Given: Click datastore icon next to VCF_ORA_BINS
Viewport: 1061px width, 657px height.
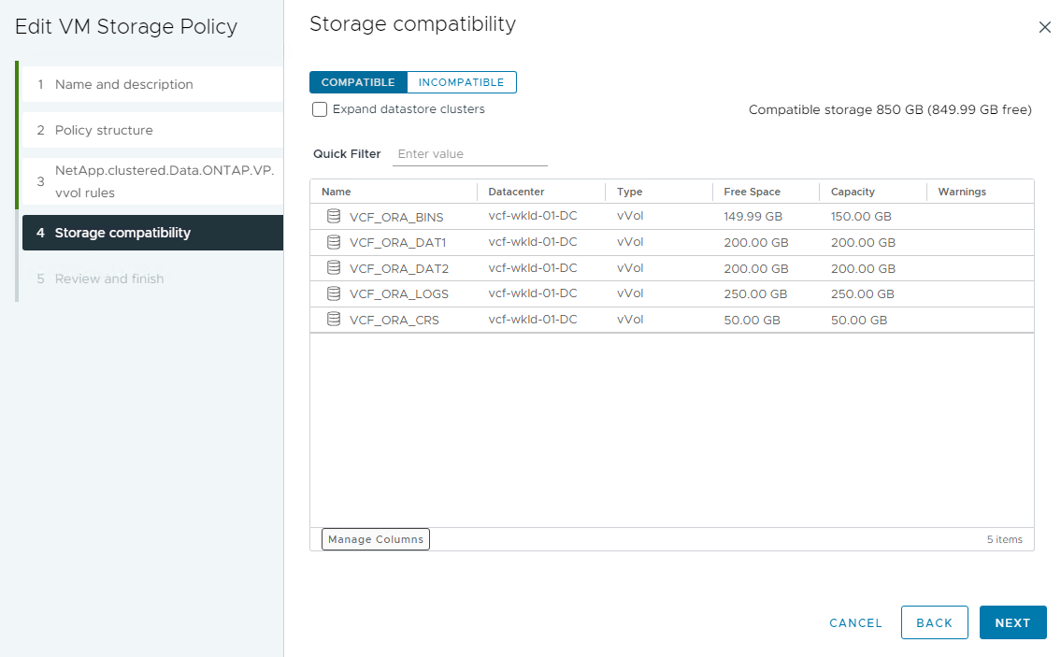Looking at the screenshot, I should point(334,216).
